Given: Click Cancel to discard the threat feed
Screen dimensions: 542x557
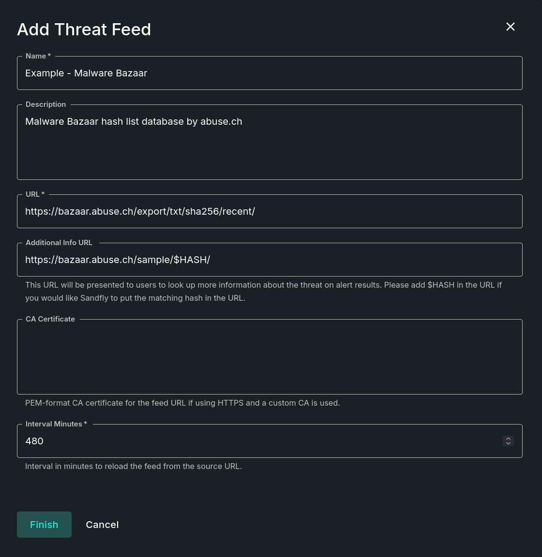Looking at the screenshot, I should 102,525.
